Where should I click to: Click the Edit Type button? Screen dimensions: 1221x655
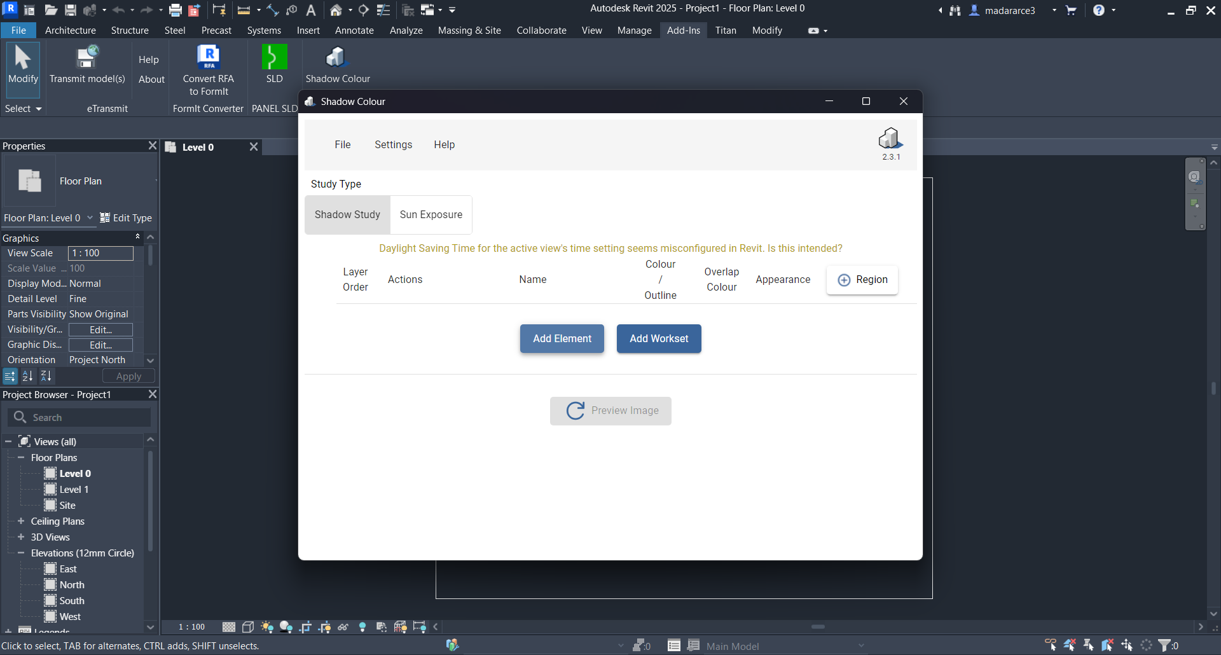pyautogui.click(x=126, y=218)
